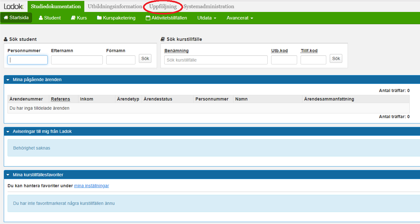420x224 pixels.
Task: Open the Systemadministration tab
Action: pyautogui.click(x=209, y=6)
